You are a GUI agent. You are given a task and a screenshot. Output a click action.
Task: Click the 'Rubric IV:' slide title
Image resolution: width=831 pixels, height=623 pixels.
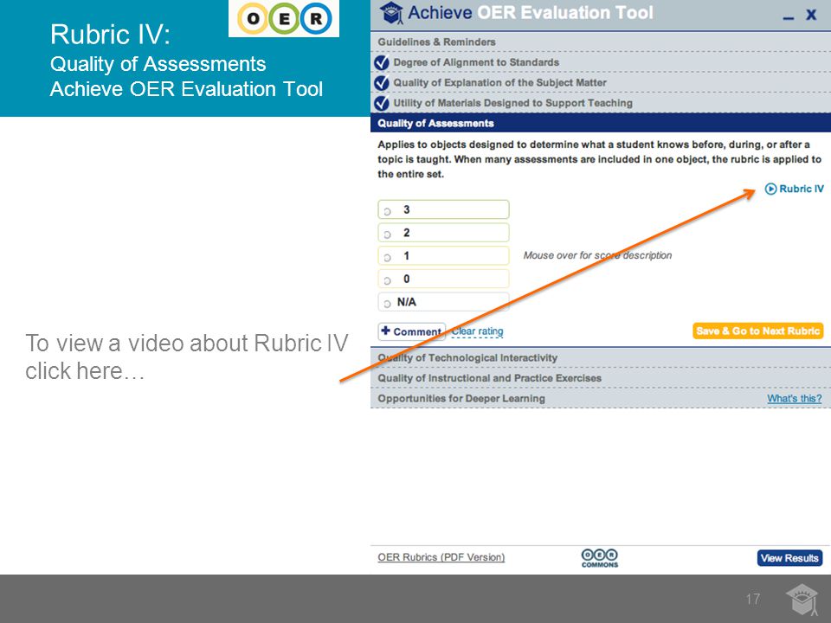[x=110, y=35]
